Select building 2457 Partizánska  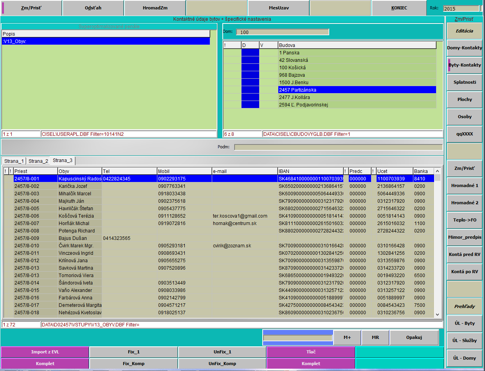[357, 90]
